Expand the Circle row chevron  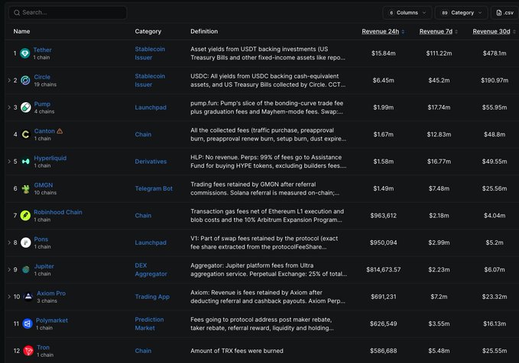point(9,80)
